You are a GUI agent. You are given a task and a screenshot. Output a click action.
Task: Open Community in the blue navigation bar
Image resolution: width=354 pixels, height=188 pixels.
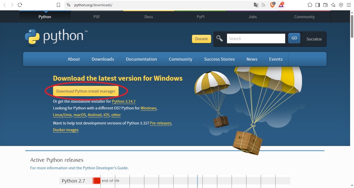point(181,59)
